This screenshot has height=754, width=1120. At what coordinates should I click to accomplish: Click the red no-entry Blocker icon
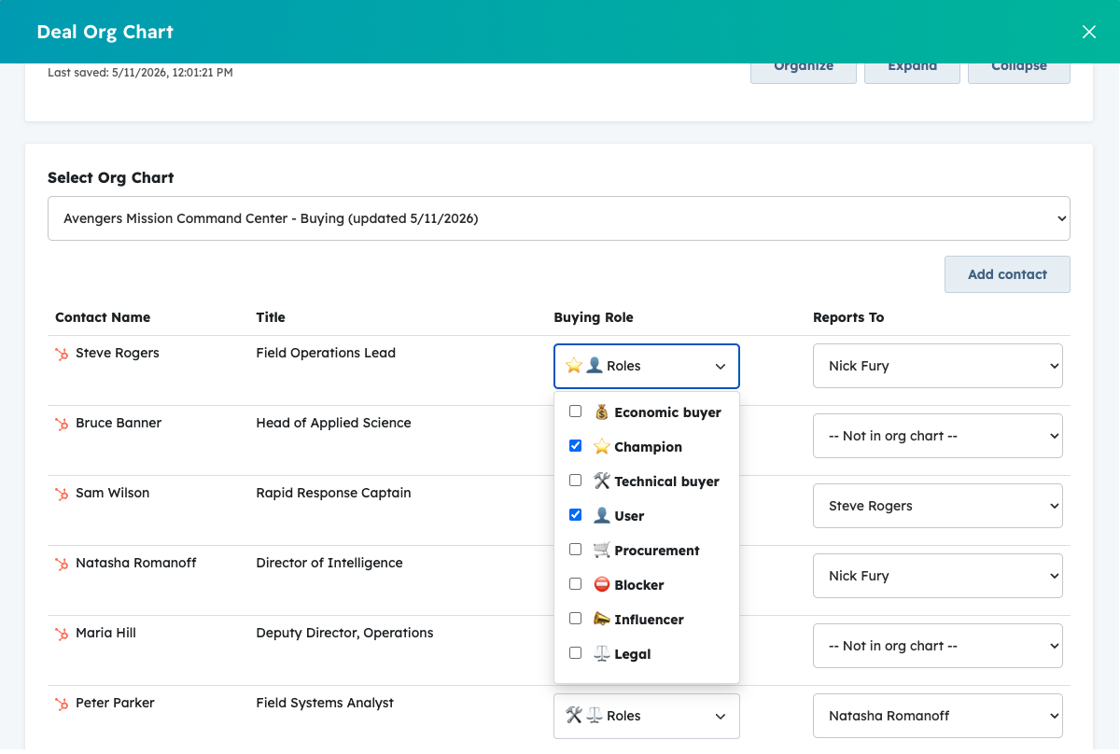pos(601,585)
